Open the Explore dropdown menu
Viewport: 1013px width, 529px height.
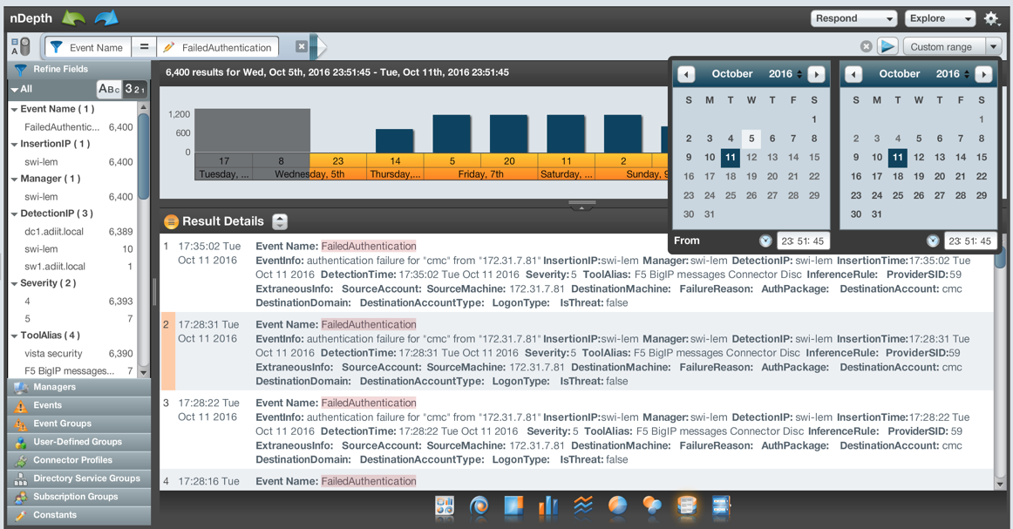(940, 18)
